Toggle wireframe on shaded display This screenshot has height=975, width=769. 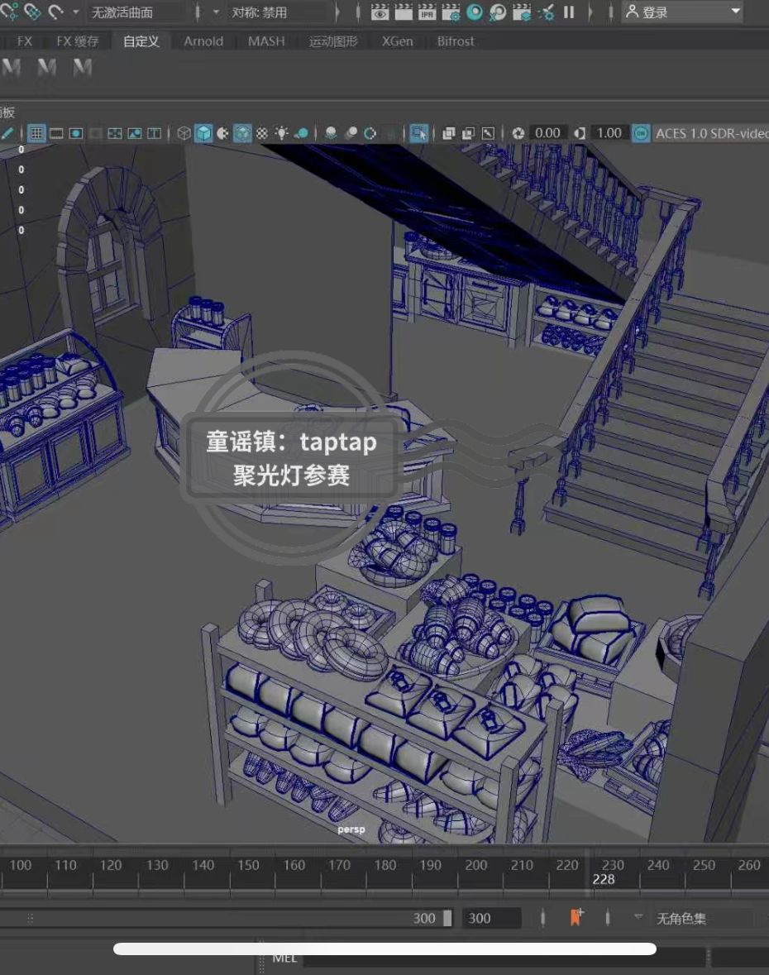(242, 133)
